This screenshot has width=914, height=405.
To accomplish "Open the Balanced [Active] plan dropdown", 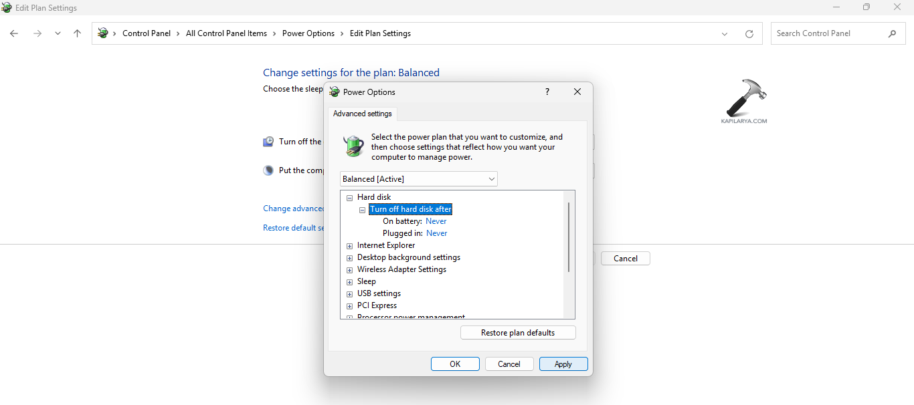I will coord(492,178).
